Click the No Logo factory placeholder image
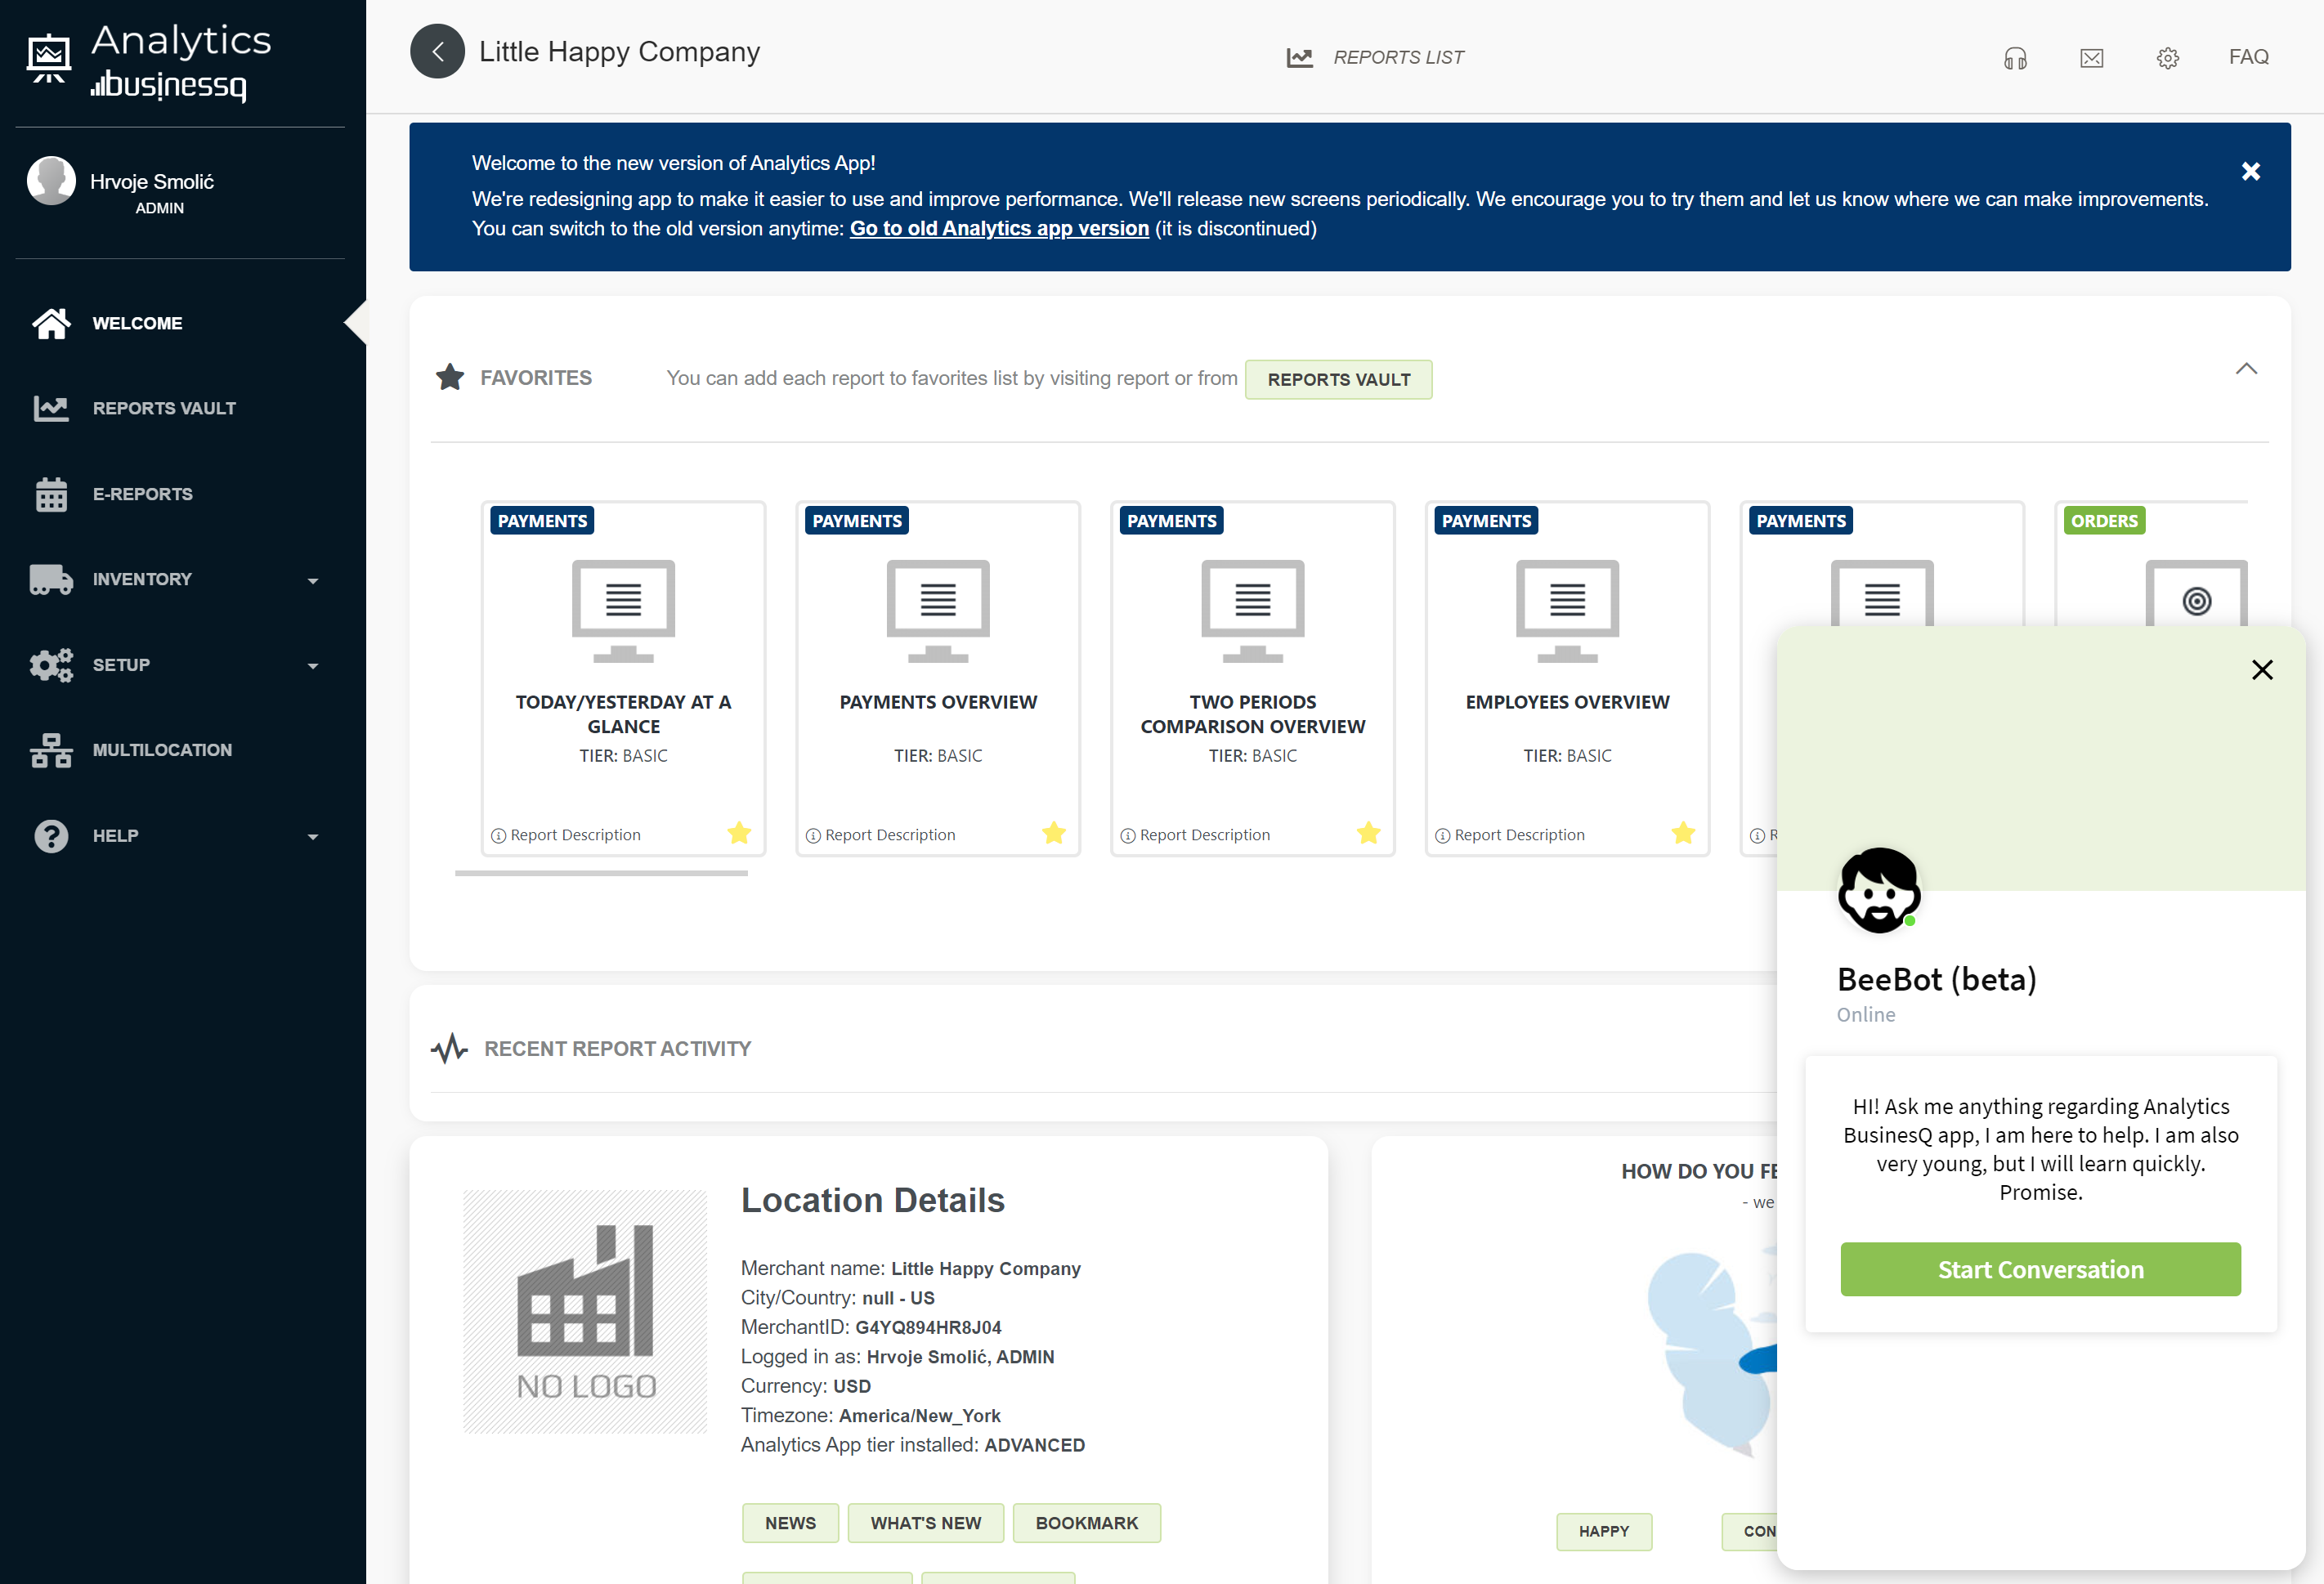 tap(585, 1311)
